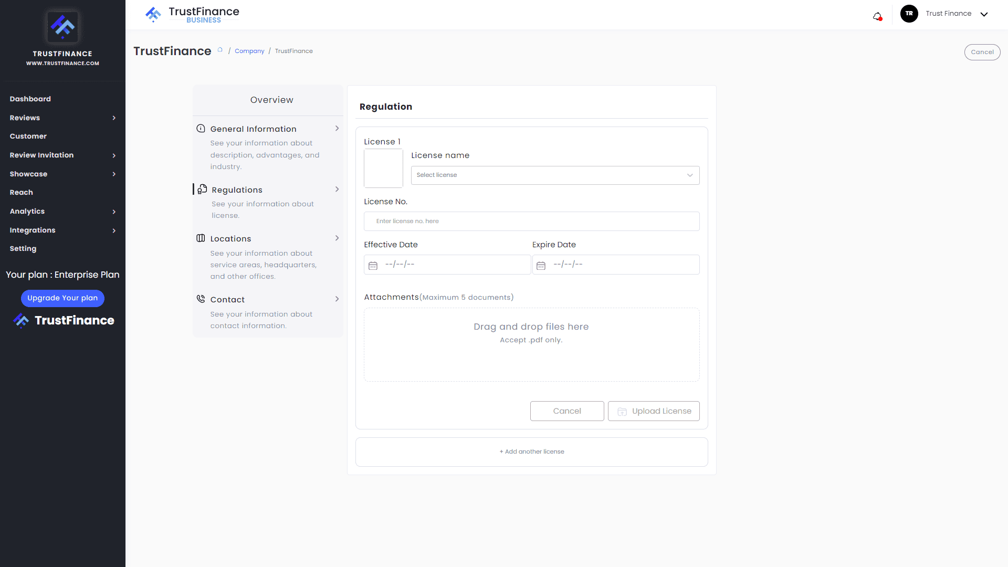Click the Upload License button

click(654, 411)
